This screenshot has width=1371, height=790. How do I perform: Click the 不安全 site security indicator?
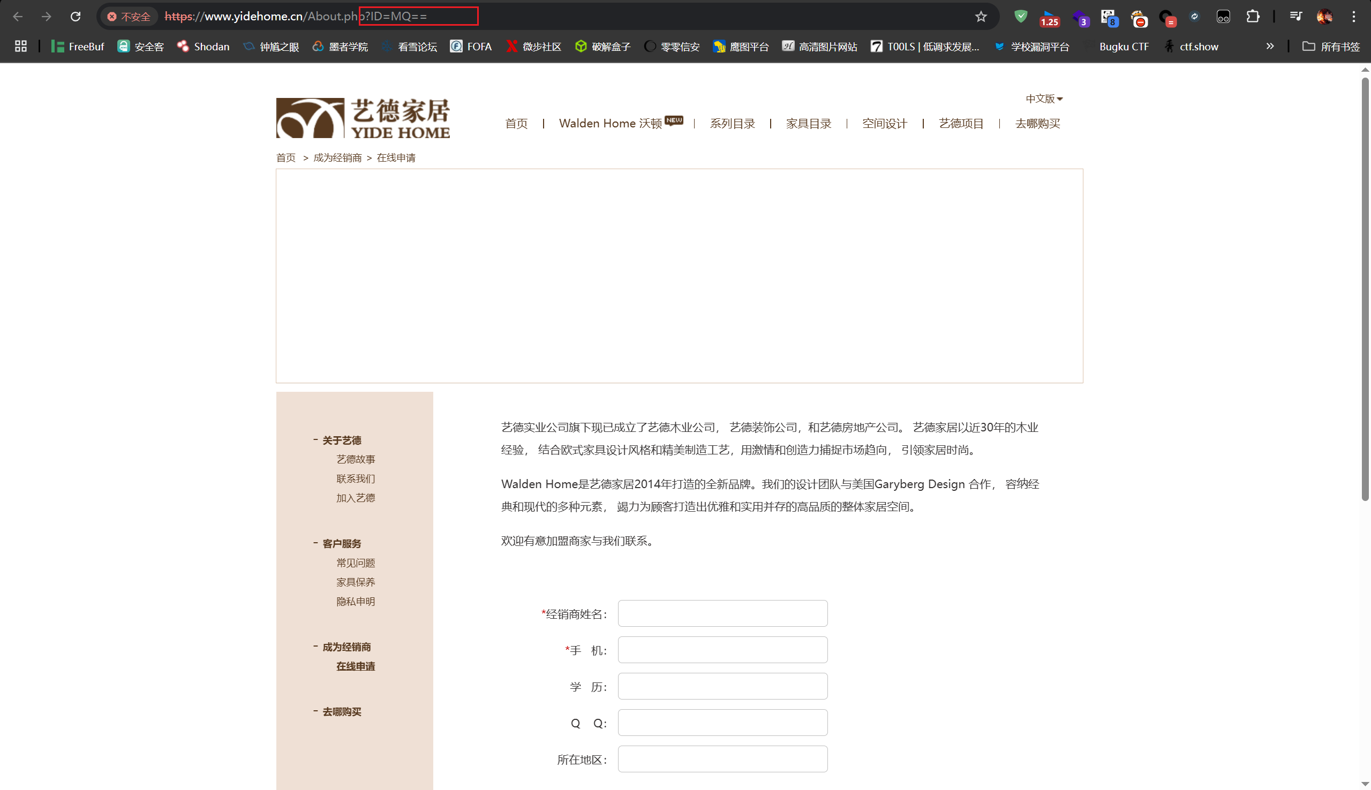pos(129,16)
